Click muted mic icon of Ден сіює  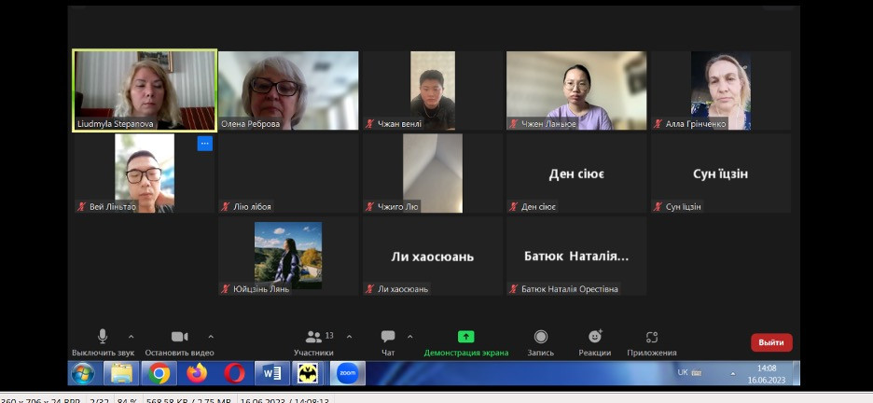tap(513, 206)
